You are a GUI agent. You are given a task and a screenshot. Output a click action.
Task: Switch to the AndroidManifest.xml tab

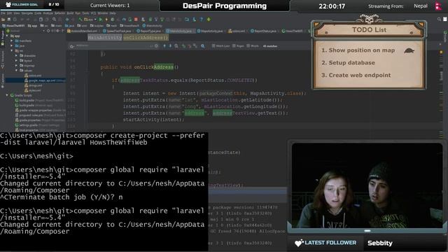tap(83, 31)
